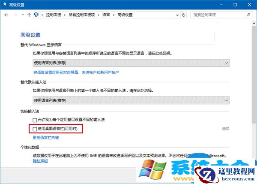This screenshot has width=257, height=184.
Task: Expand the chevron after 所有控制面板项
Action: (99, 15)
